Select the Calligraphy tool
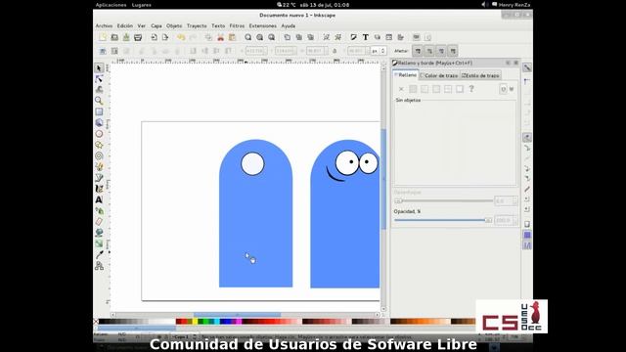Screen dimensions: 626x352 pos(99,189)
